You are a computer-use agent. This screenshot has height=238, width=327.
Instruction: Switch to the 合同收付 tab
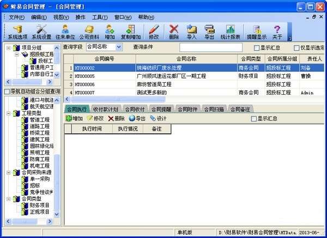(x=135, y=109)
